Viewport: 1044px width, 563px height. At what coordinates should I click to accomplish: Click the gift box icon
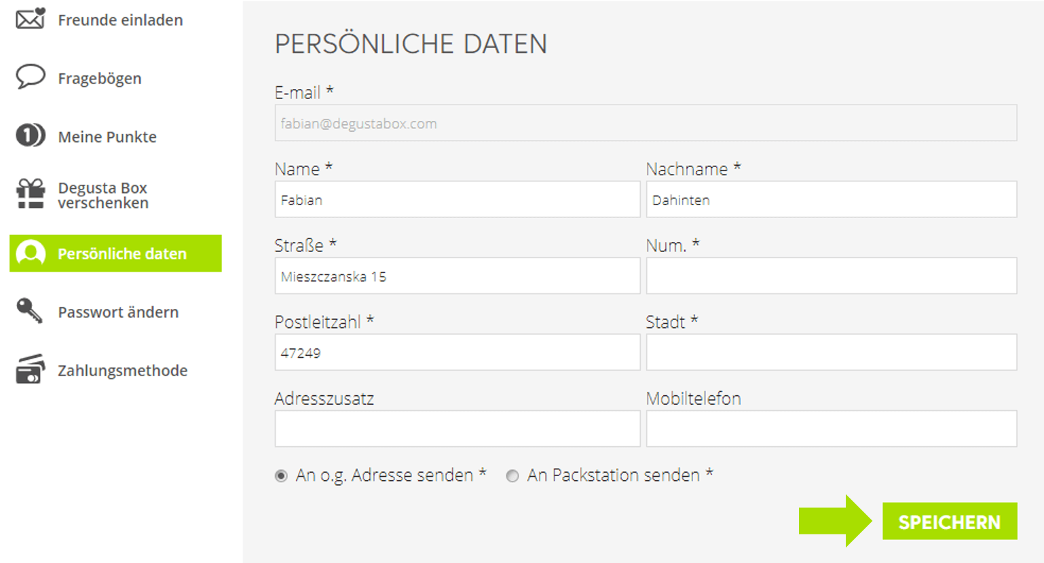pos(31,194)
